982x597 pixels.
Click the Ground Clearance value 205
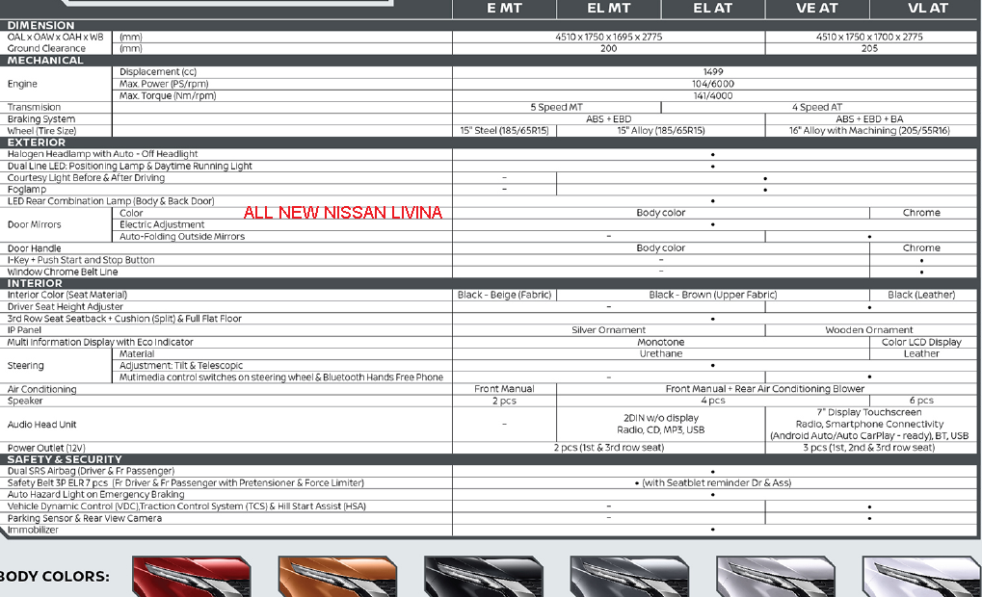[869, 48]
